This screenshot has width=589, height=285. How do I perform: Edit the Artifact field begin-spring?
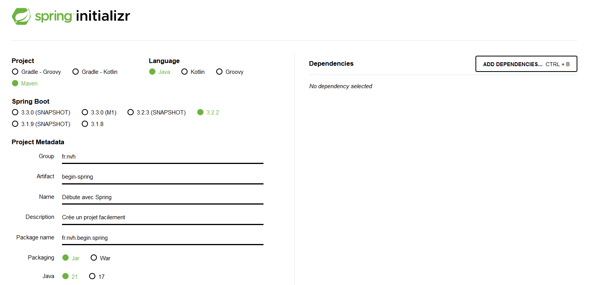163,177
